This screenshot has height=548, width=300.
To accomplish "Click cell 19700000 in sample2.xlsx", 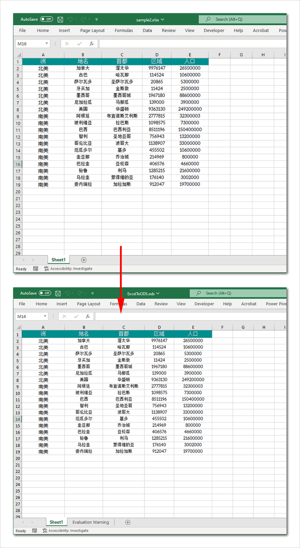I will (190, 184).
